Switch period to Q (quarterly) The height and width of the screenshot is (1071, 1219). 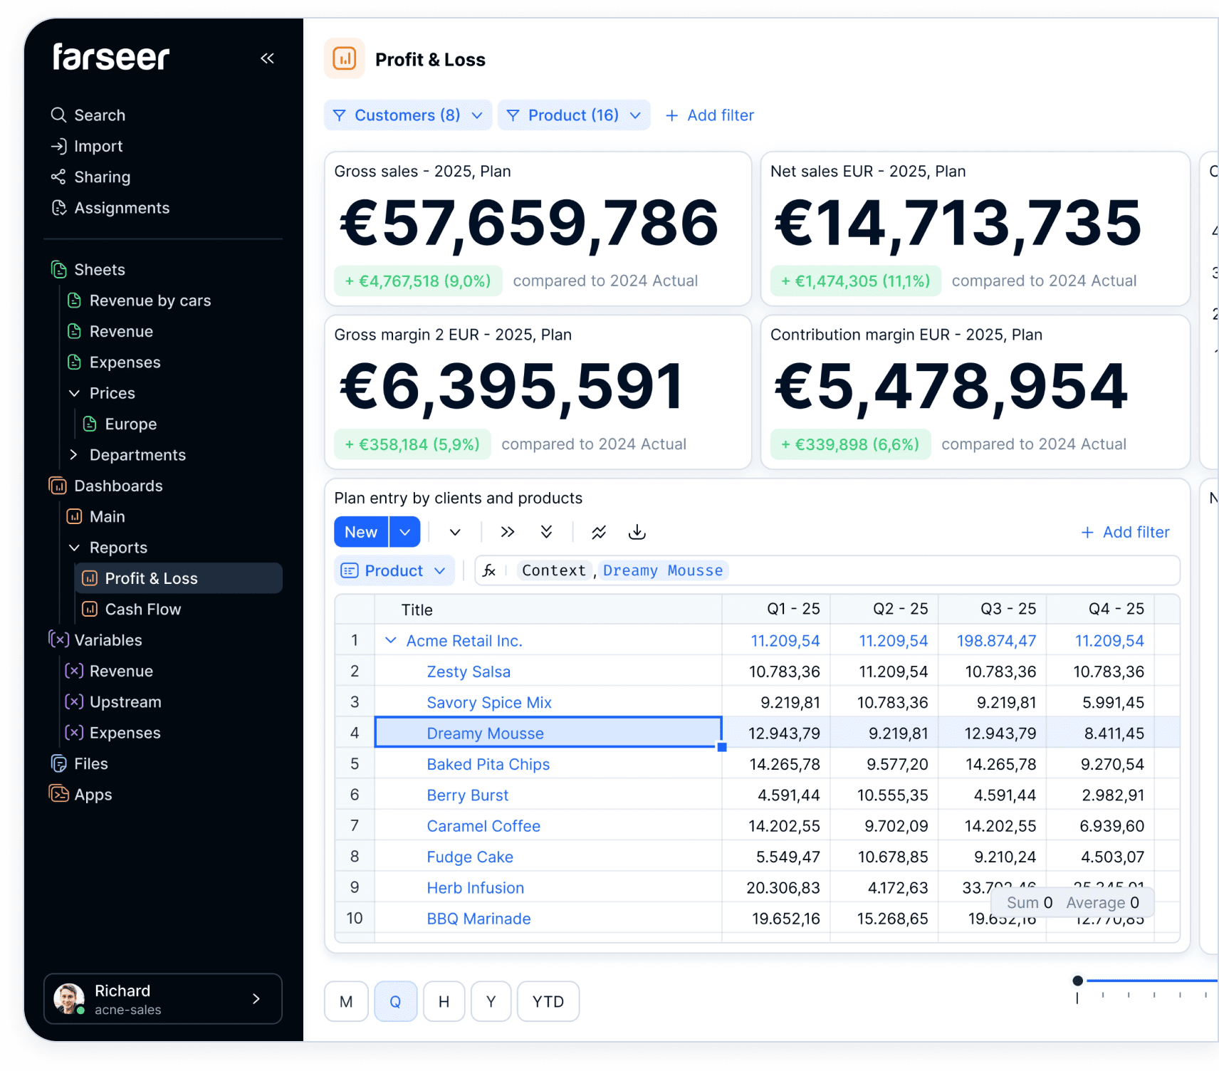(395, 1001)
